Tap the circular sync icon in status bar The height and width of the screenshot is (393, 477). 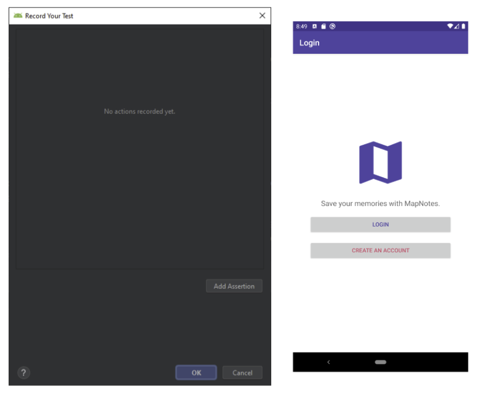point(332,26)
